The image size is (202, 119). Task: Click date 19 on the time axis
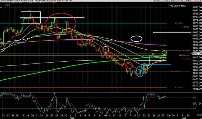(x=27, y=115)
